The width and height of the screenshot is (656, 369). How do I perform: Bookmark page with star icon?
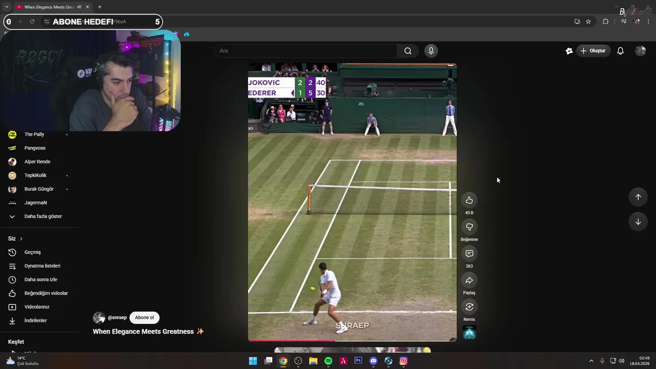588,22
